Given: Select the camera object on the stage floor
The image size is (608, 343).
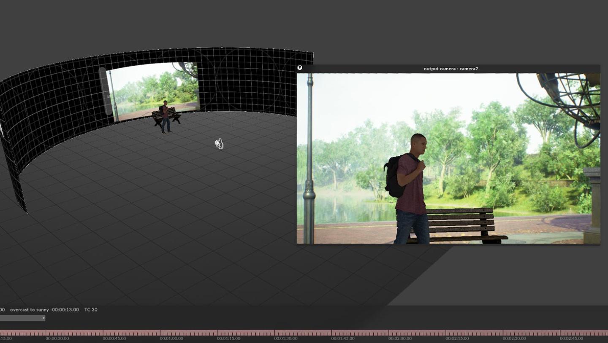Looking at the screenshot, I should coord(219,144).
